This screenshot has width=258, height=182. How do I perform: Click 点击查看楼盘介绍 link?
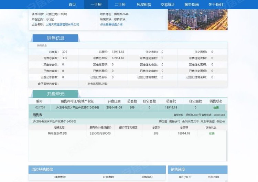click(x=111, y=24)
